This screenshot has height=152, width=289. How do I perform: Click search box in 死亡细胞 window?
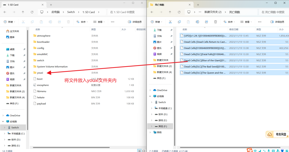275,12
